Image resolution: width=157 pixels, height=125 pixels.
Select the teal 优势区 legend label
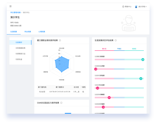134,49
